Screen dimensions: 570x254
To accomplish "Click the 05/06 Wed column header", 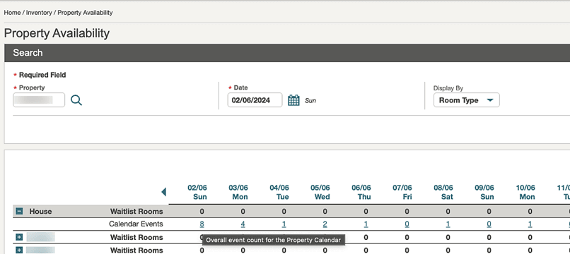I will click(x=320, y=193).
